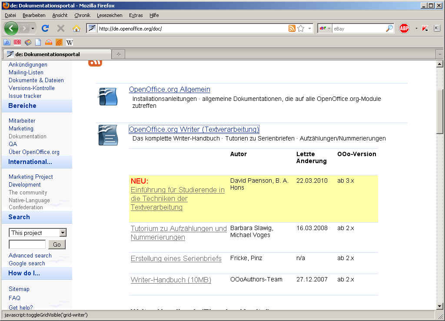Open the 'Marketing Project' sidebar link

tap(31, 177)
